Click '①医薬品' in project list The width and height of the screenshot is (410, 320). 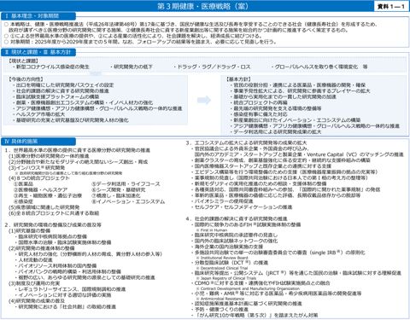(23, 184)
